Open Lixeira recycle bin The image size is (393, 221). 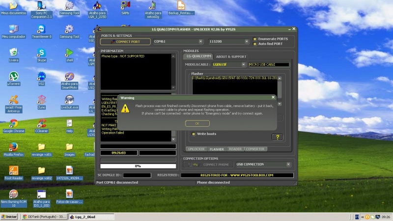pos(14,55)
